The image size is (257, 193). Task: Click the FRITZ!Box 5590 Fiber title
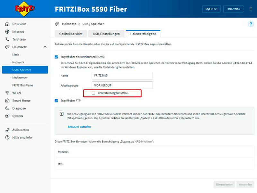click(x=91, y=9)
